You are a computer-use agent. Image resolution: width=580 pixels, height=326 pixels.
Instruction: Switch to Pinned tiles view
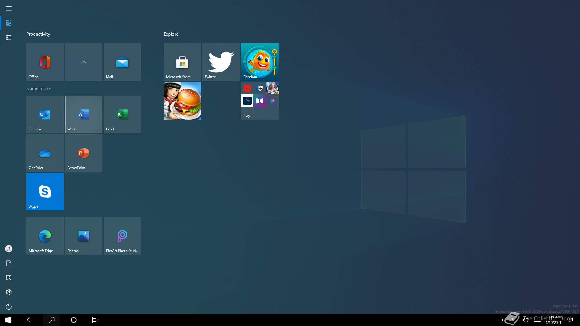[9, 23]
